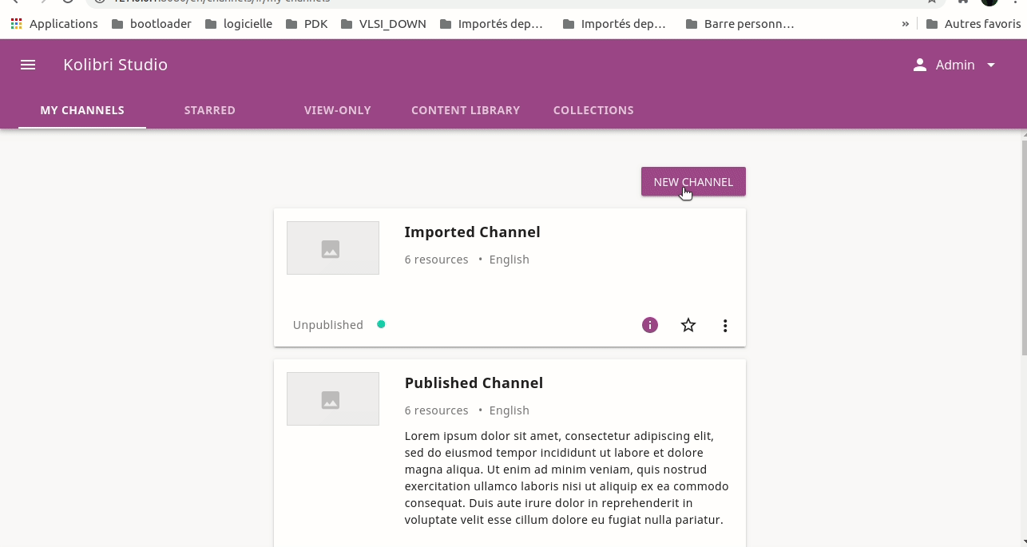Expand the bookmarks overflow chevron
Screen dimensions: 1027x547
click(x=905, y=24)
